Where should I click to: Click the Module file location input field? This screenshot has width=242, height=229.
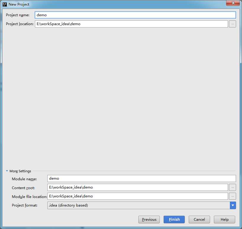[138, 196]
